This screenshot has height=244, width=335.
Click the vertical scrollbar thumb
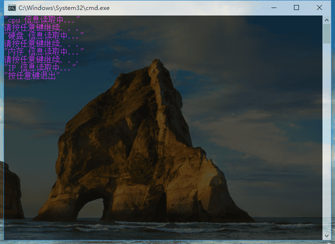[326, 33]
